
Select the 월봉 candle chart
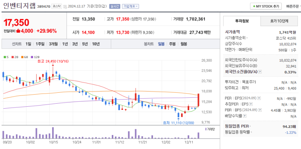(184, 44)
